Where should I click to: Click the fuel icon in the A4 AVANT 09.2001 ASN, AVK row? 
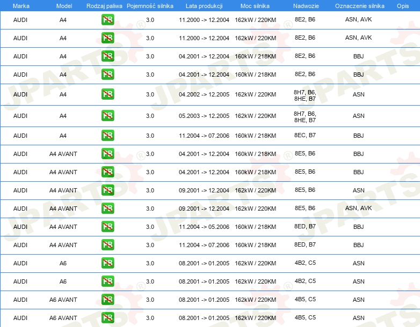tap(107, 209)
